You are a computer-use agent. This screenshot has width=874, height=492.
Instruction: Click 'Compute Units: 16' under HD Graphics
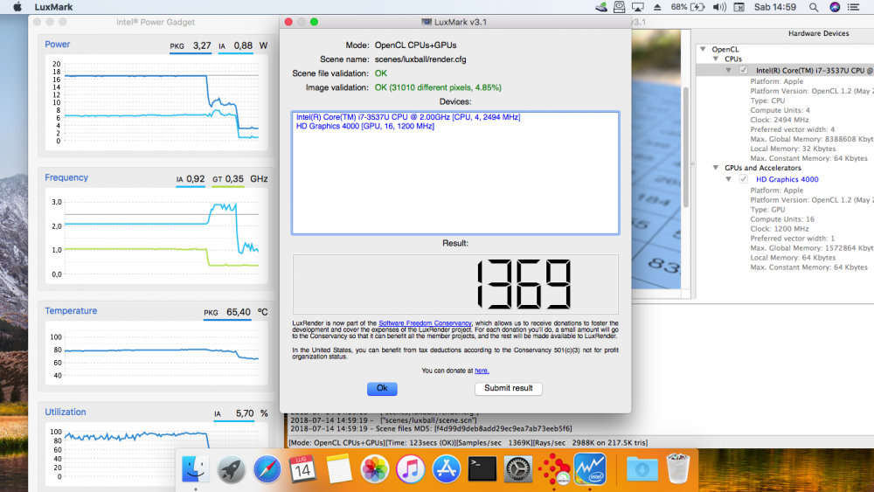click(782, 219)
